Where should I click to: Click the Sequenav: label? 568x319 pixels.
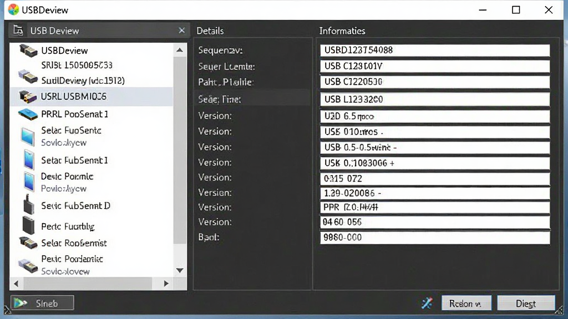(220, 50)
